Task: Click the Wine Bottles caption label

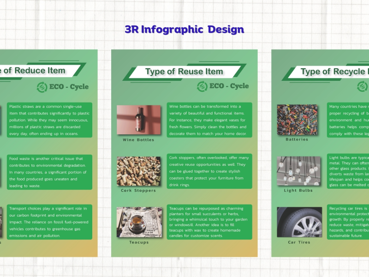Action: (x=138, y=140)
